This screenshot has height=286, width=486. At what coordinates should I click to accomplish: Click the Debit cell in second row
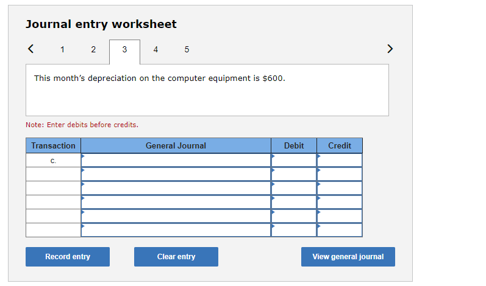[294, 174]
